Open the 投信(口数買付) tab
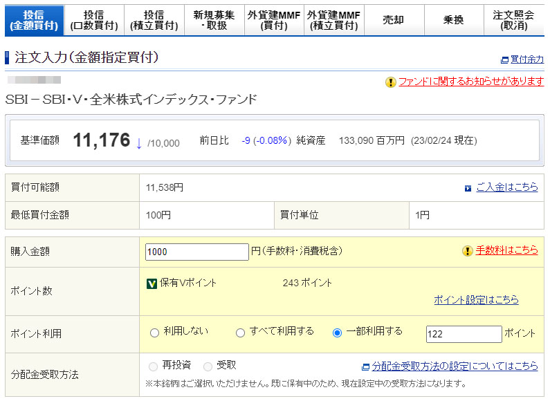 click(x=93, y=20)
